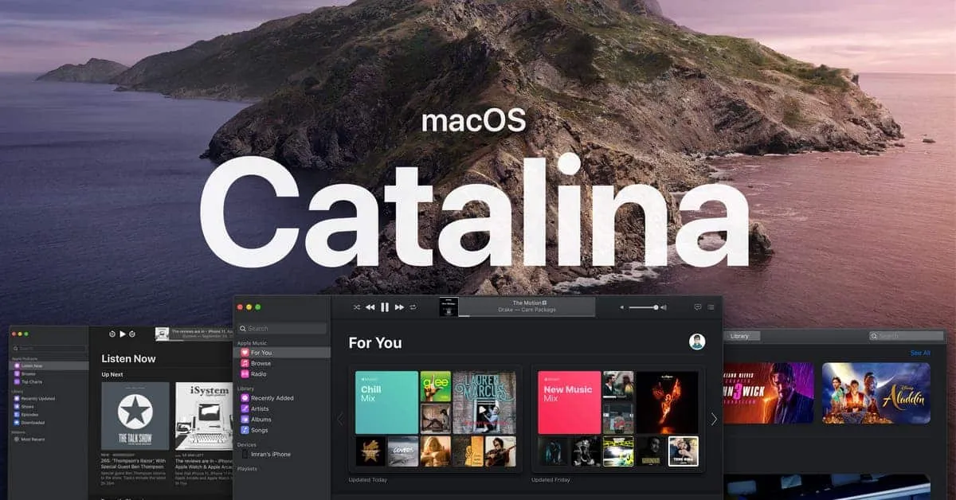956x500 pixels.
Task: Click the left chevron beside Chill Mix
Action: [340, 418]
